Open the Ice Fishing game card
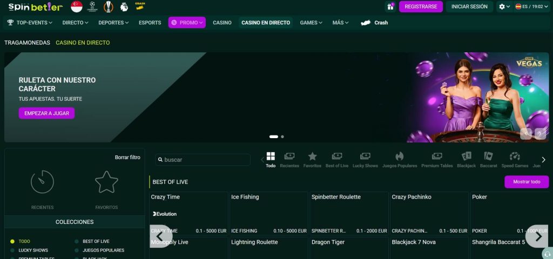553x259 pixels. pos(269,214)
